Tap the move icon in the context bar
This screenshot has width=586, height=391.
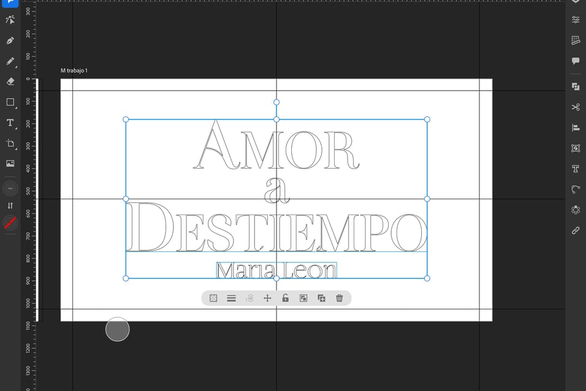pyautogui.click(x=267, y=298)
